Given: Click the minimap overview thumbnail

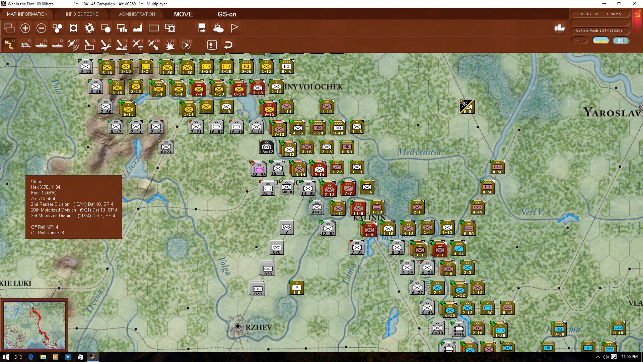Looking at the screenshot, I should [34, 325].
